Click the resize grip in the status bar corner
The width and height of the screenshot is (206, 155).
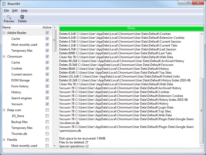click(202, 151)
